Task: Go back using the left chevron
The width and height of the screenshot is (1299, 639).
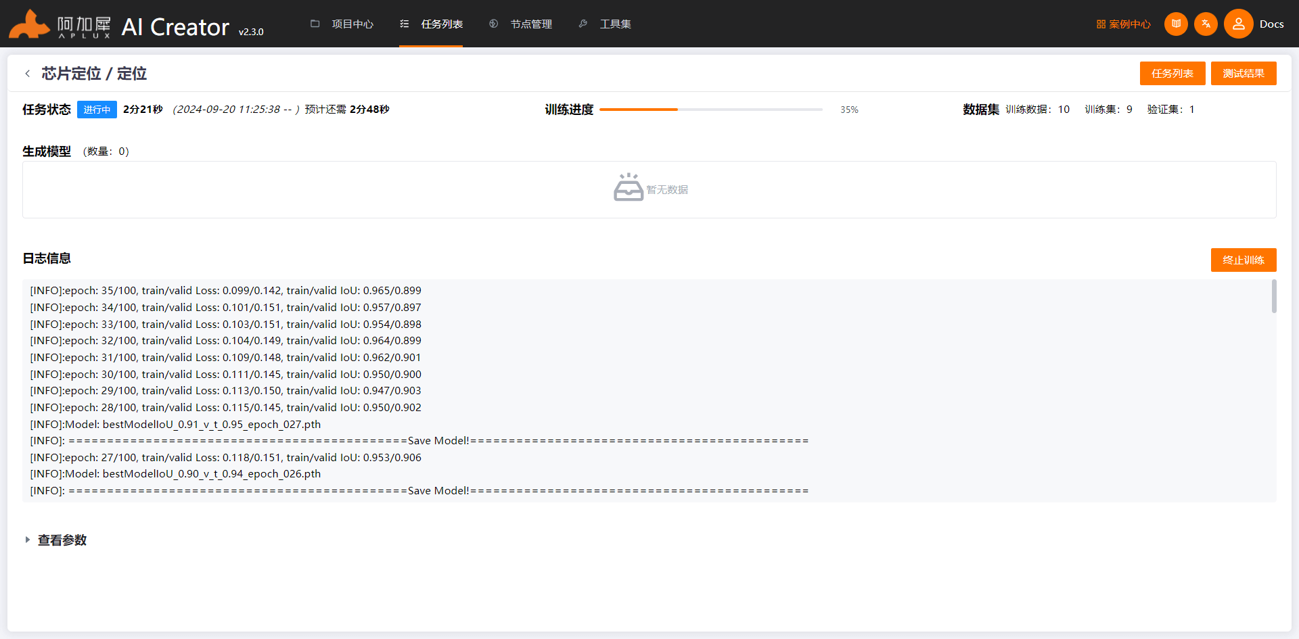Action: tap(28, 74)
